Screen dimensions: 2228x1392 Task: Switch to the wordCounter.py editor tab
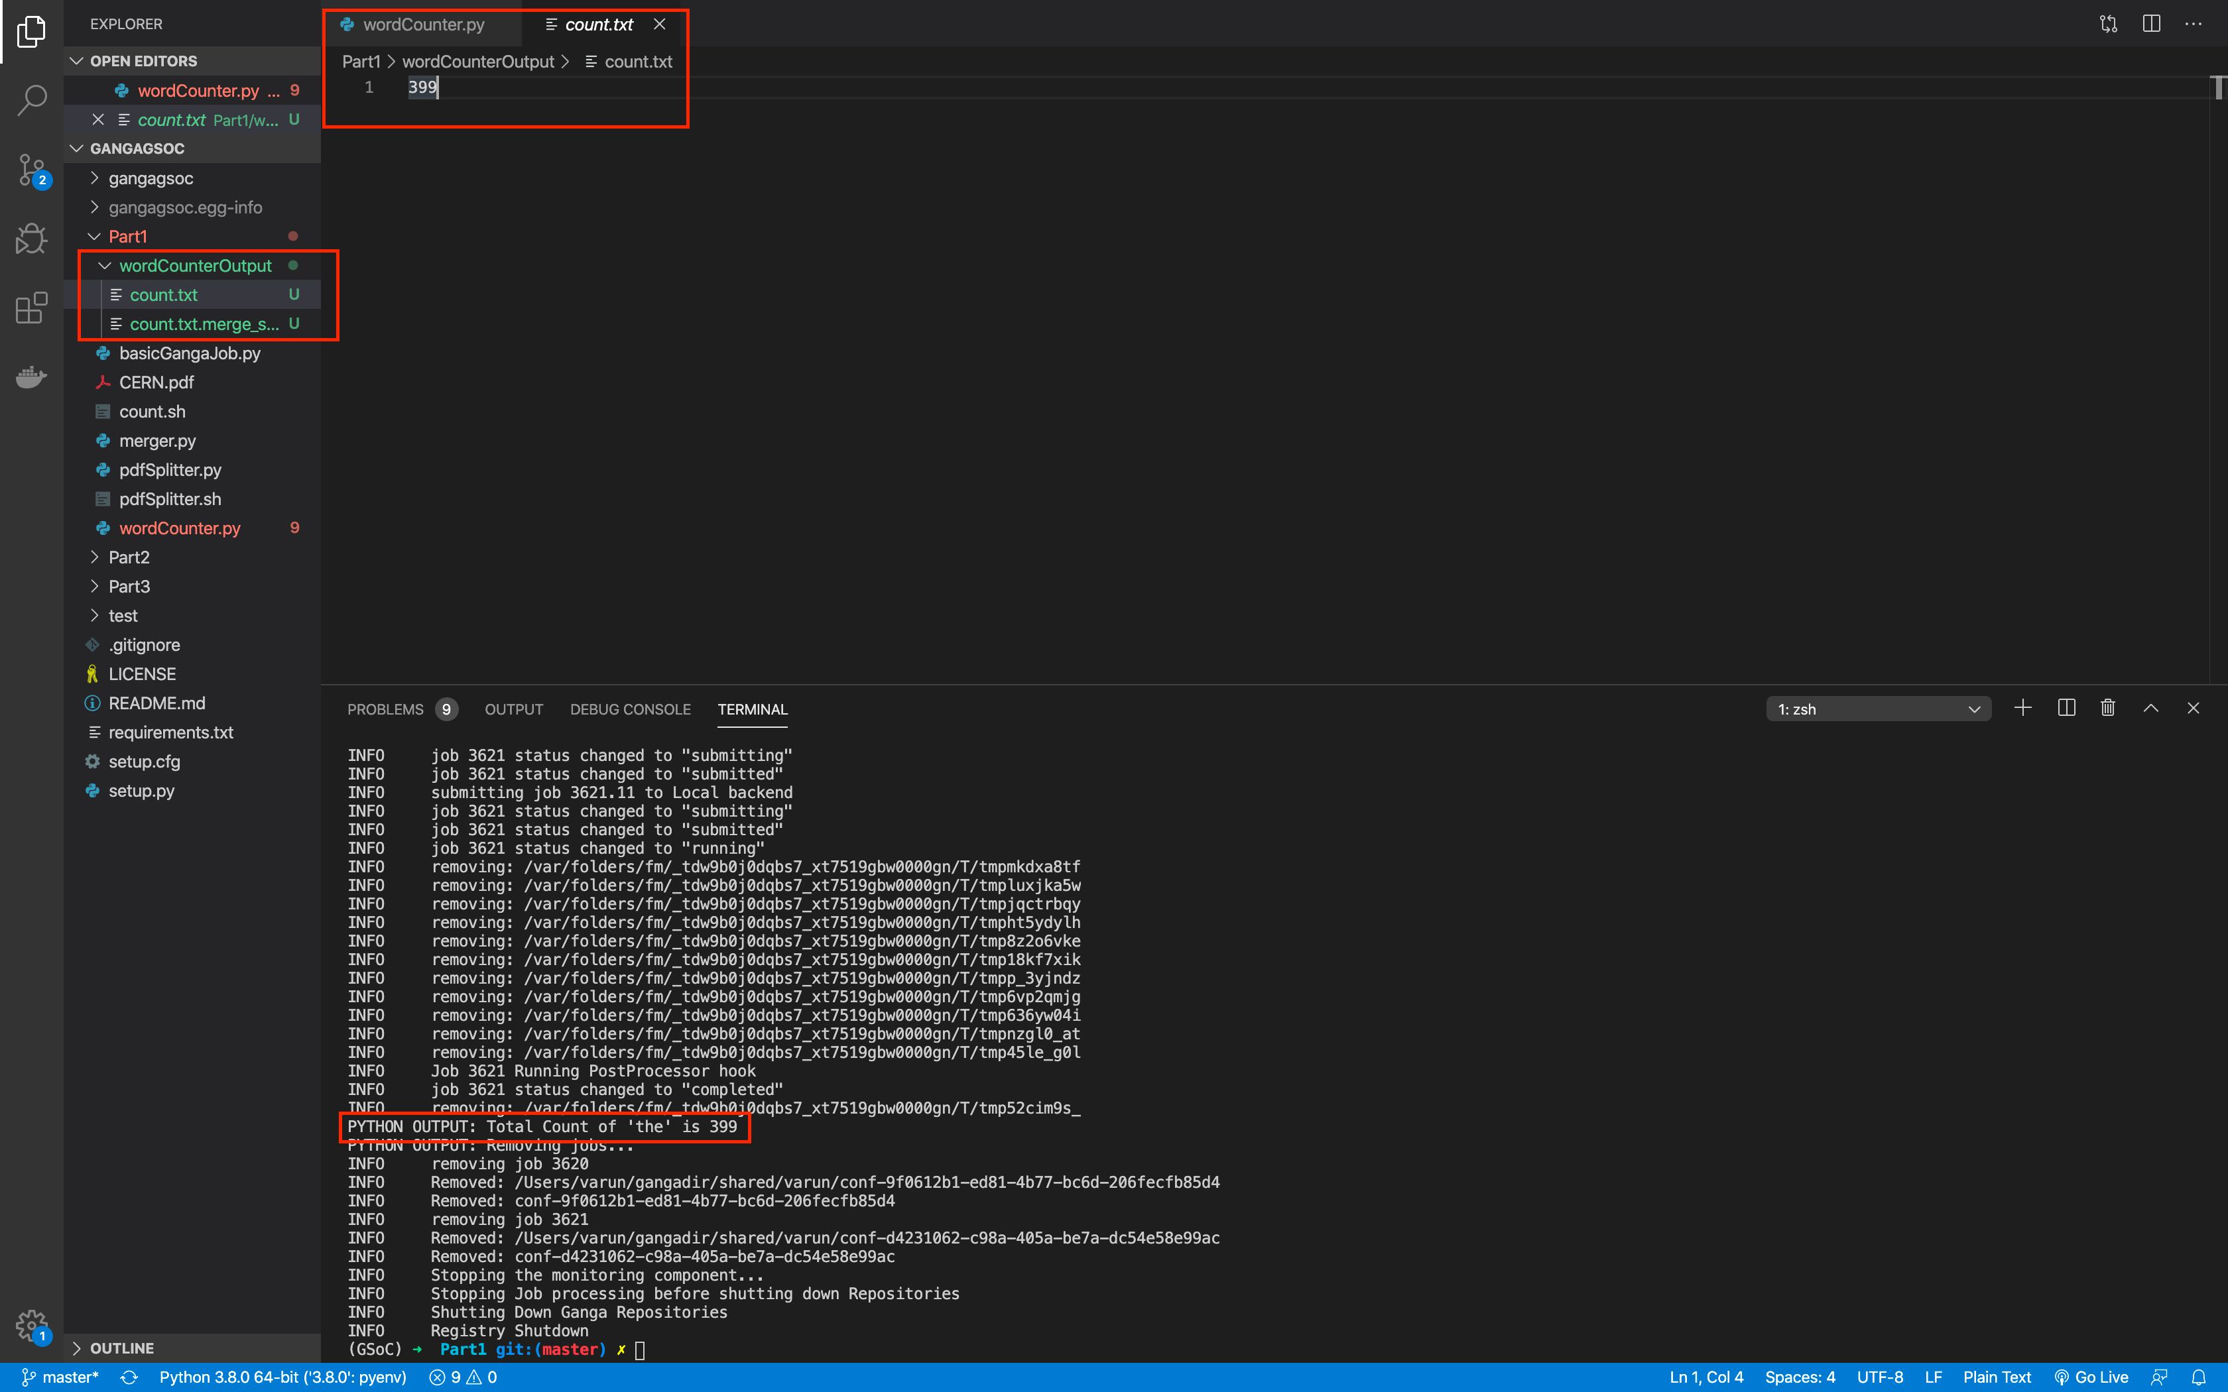pos(422,25)
